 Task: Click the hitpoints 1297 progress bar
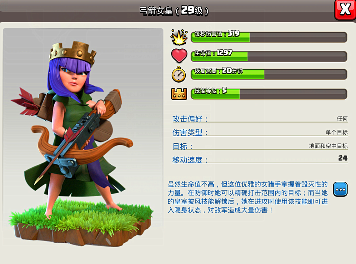point(269,56)
